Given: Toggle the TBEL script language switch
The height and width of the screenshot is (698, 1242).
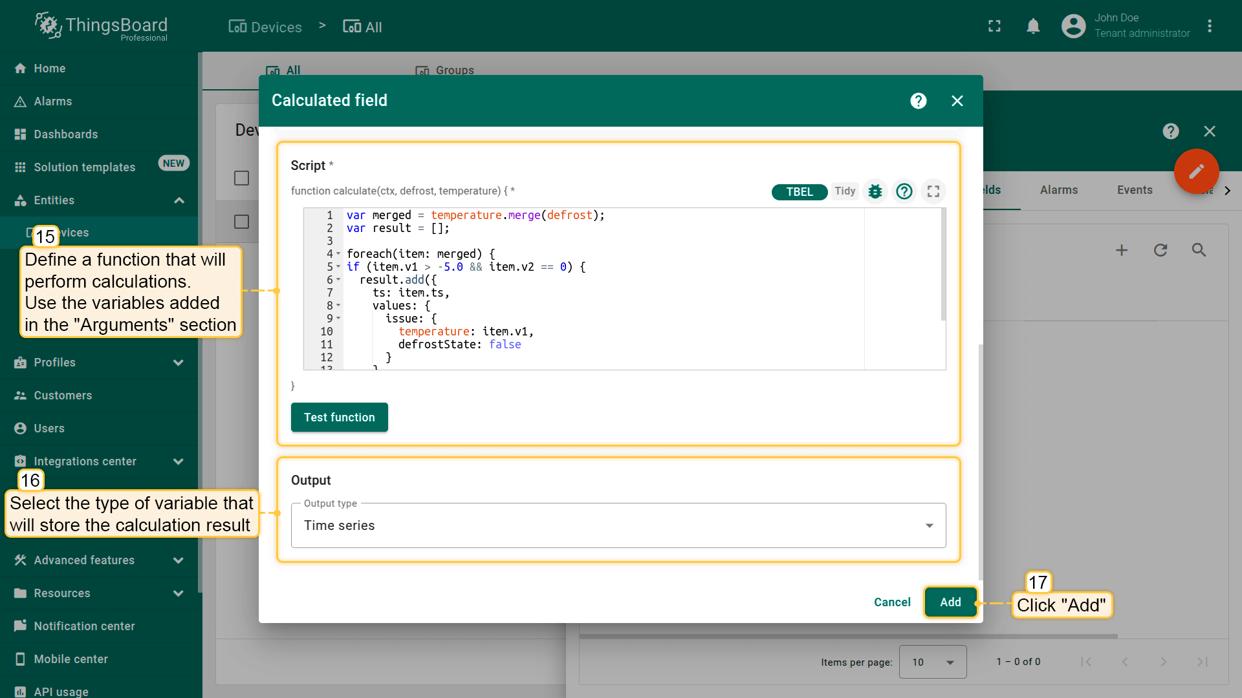Looking at the screenshot, I should pyautogui.click(x=799, y=192).
